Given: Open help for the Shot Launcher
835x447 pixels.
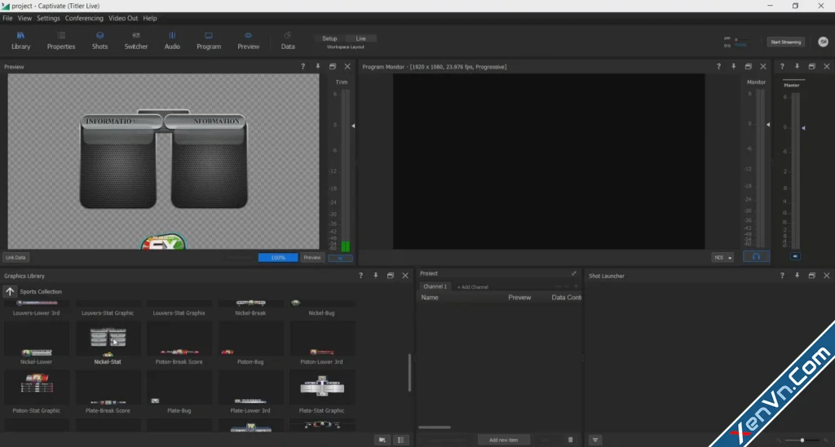Looking at the screenshot, I should pyautogui.click(x=782, y=276).
